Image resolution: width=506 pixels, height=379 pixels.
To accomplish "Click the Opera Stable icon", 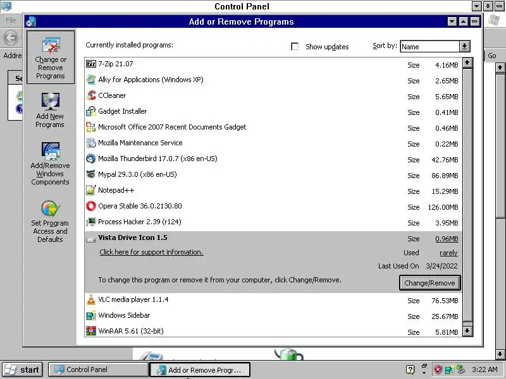I will pyautogui.click(x=91, y=206).
